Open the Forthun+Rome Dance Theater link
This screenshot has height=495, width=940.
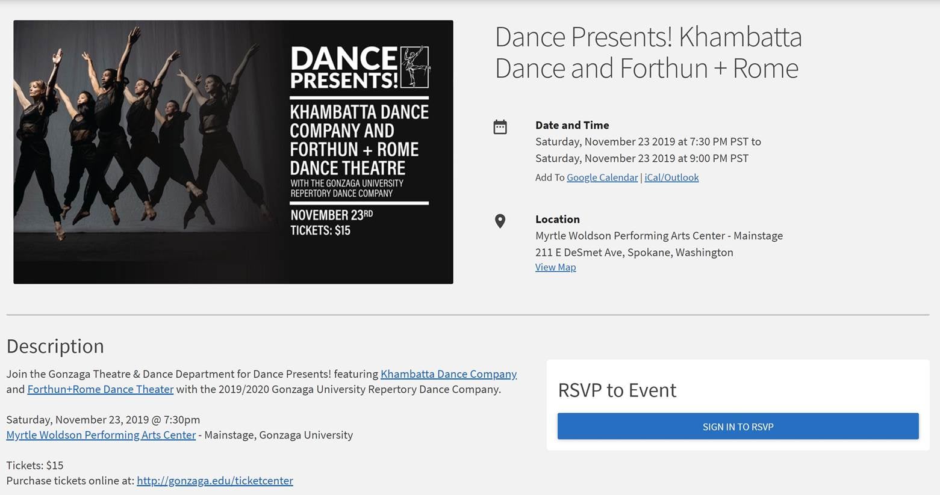coord(101,389)
